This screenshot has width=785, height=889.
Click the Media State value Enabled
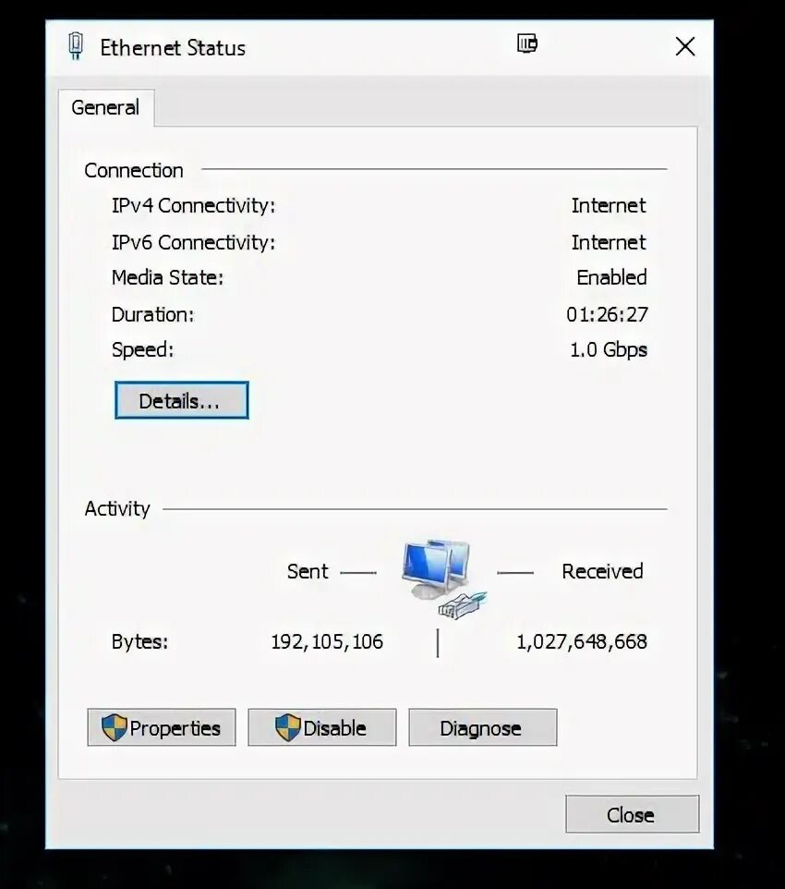(611, 277)
